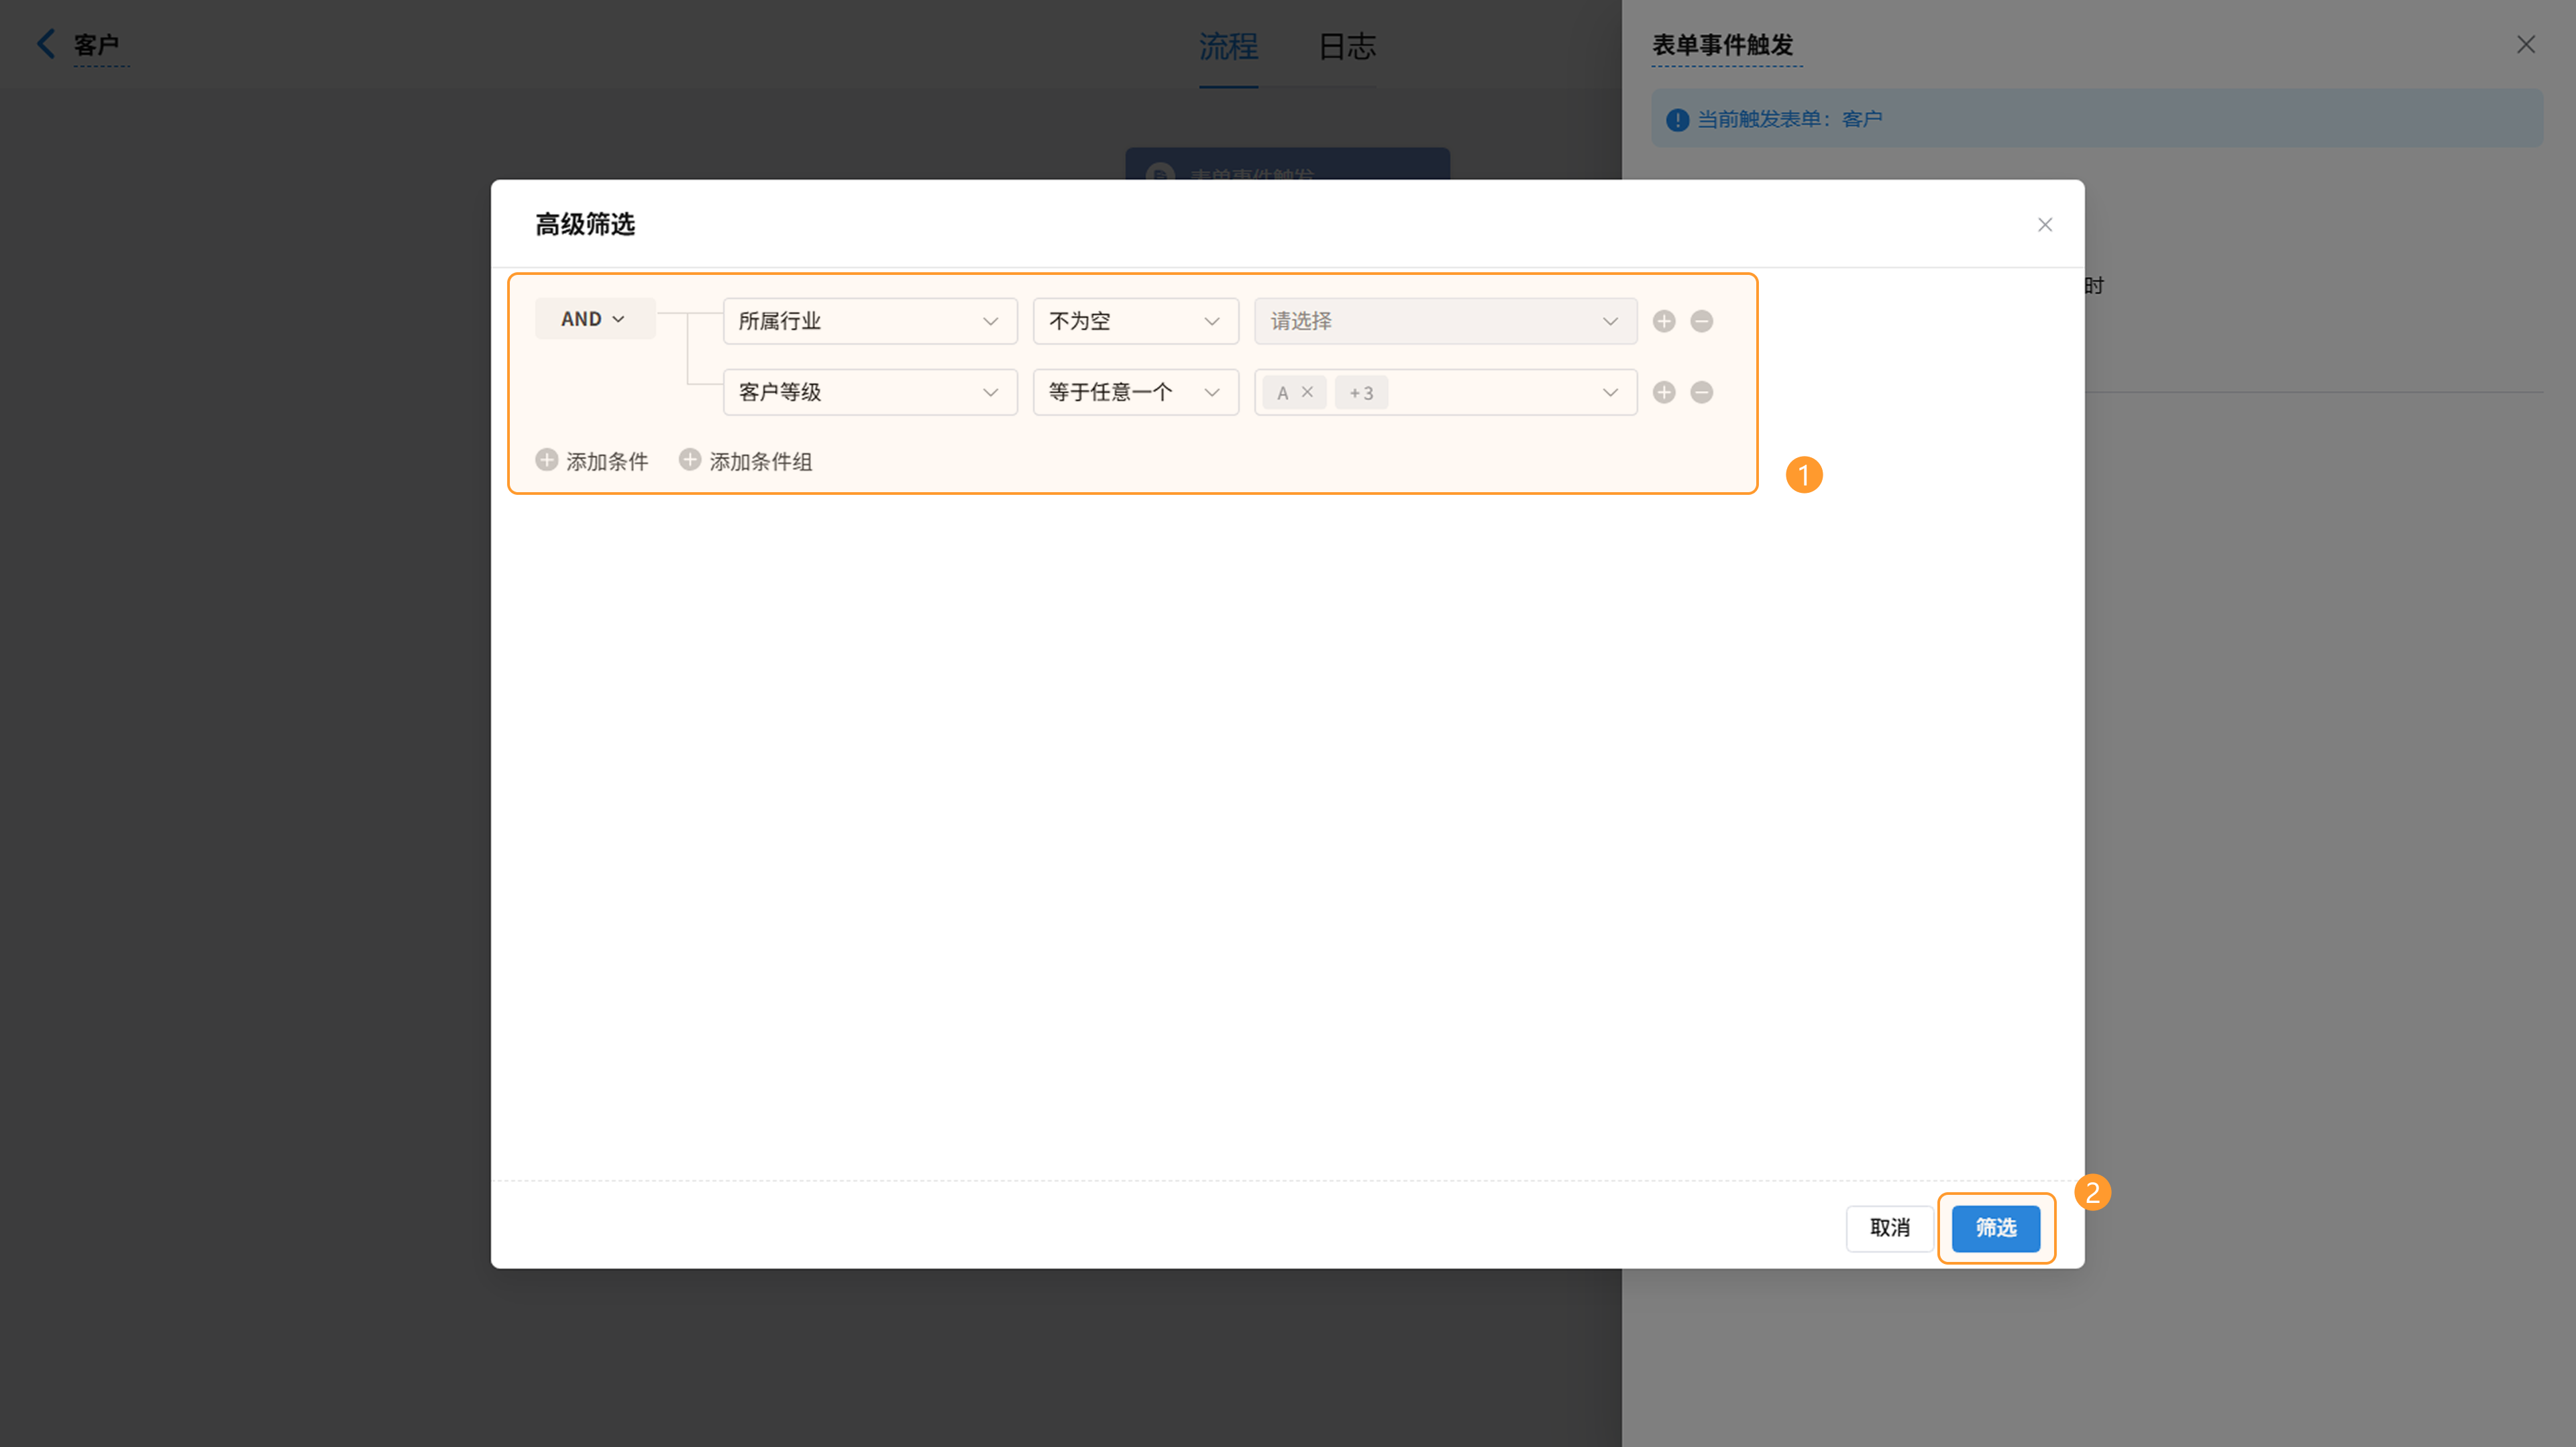Open the 客户等级 field dropdown

tap(870, 392)
